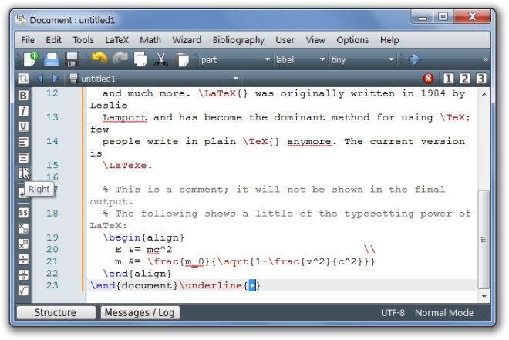Open the Help menu

point(389,40)
